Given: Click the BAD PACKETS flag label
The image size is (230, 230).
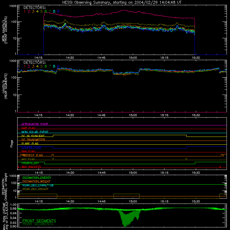Looking at the screenshot, I should [x=31, y=167].
